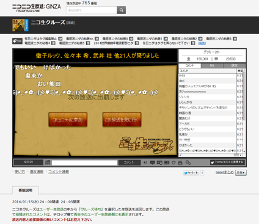
Task: Open dictionary icon after the 2014 tag
Action: click(137, 43)
